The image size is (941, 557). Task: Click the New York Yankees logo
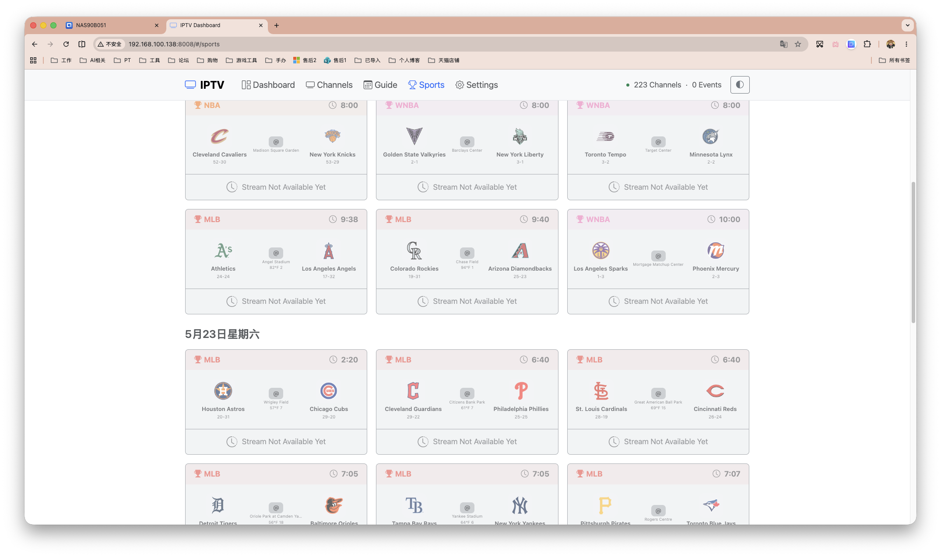point(520,505)
